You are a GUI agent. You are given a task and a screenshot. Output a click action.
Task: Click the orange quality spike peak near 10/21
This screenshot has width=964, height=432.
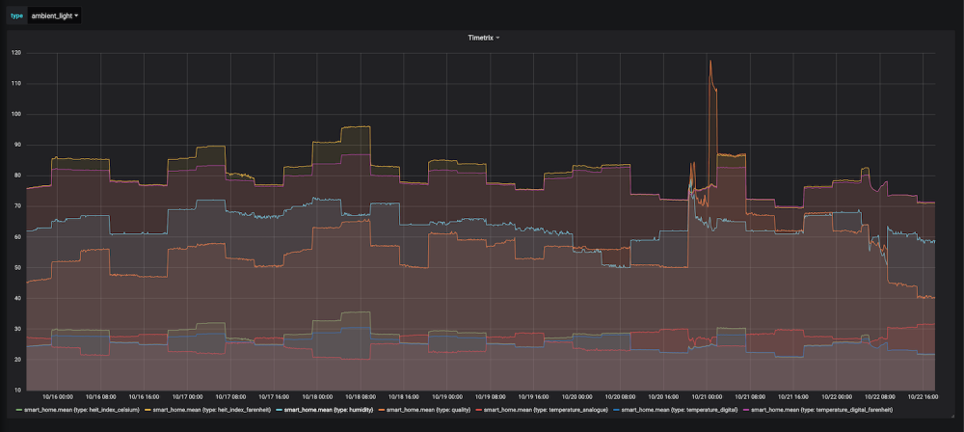710,61
